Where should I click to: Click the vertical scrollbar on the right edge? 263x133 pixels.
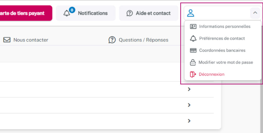coord(261,107)
